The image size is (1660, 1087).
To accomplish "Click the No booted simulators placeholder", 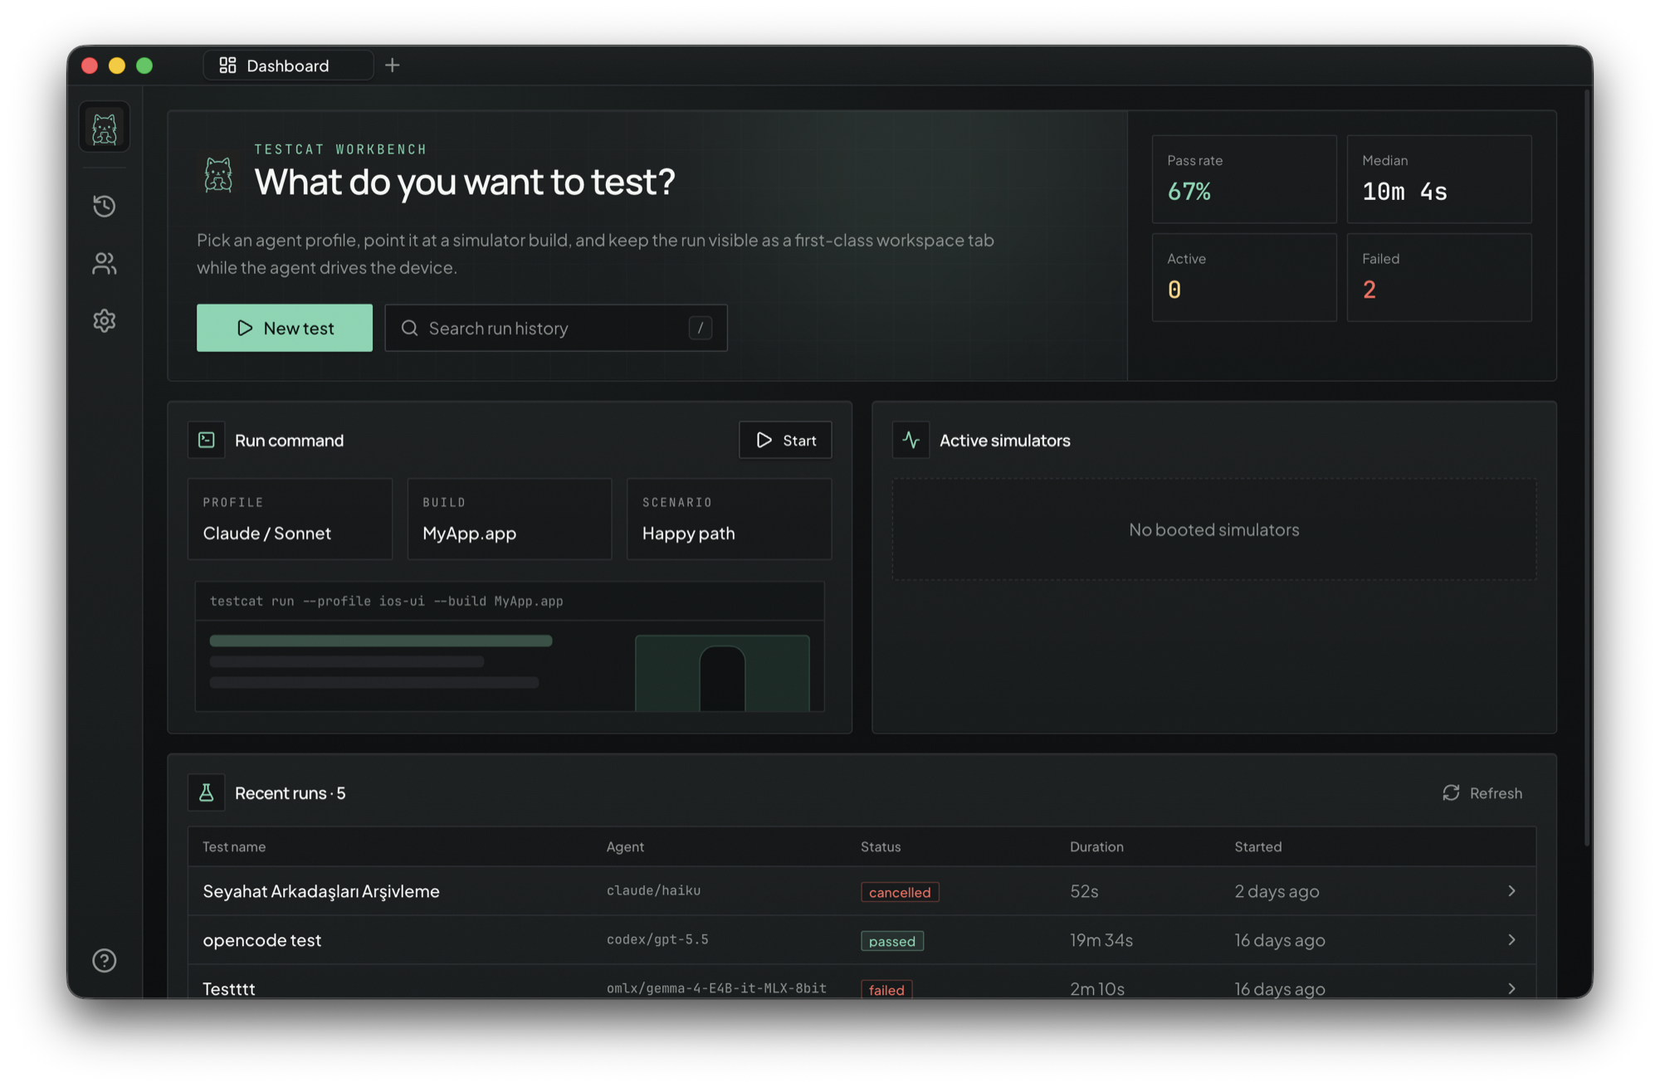I will (1214, 529).
